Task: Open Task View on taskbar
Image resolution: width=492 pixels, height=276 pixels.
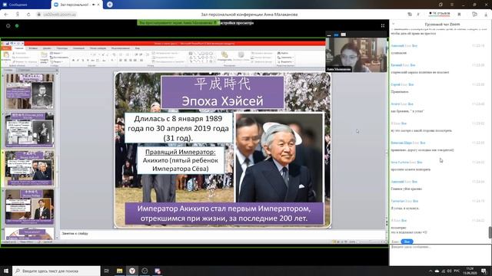Action: 106,271
